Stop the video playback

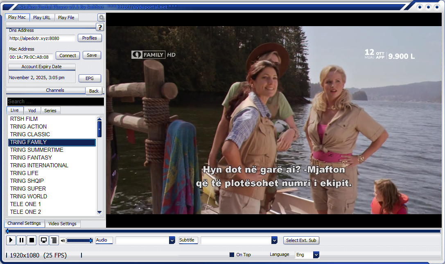[x=32, y=240]
